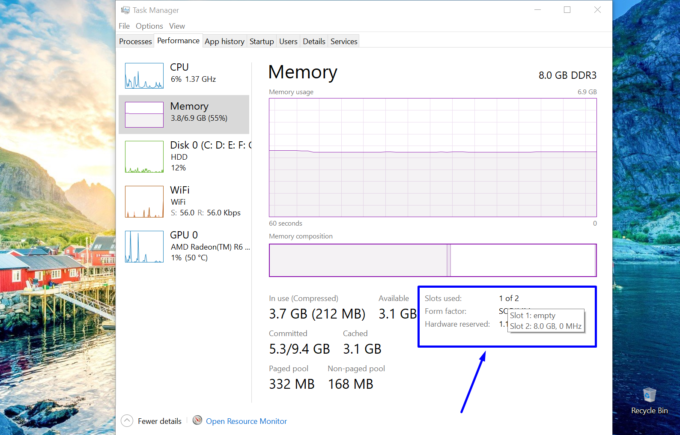Click the Task Manager title bar icon

pyautogui.click(x=125, y=10)
